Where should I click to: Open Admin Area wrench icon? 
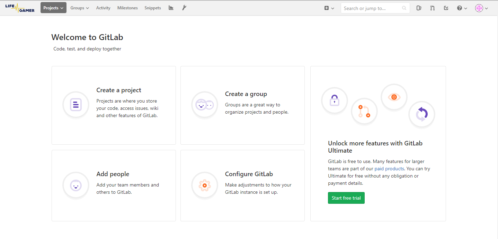pyautogui.click(x=184, y=8)
